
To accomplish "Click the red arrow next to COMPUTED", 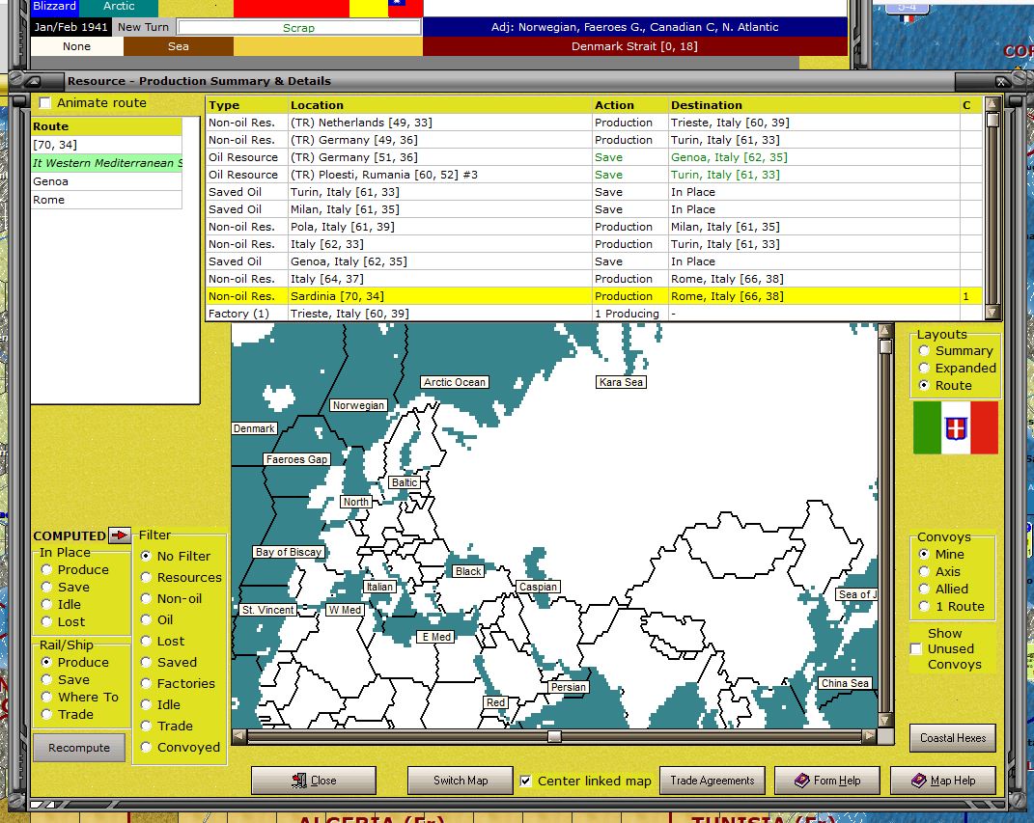I will click(120, 535).
